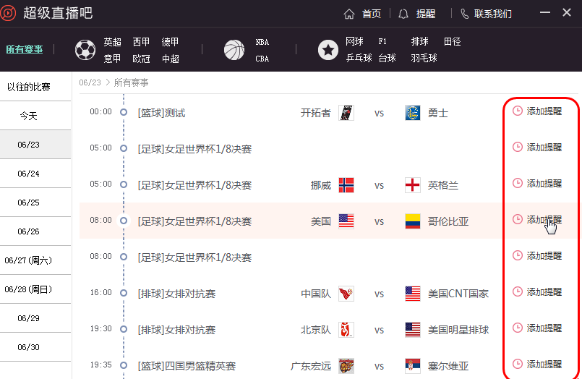Select the 06/23 date tab
582x379 pixels.
coord(35,145)
